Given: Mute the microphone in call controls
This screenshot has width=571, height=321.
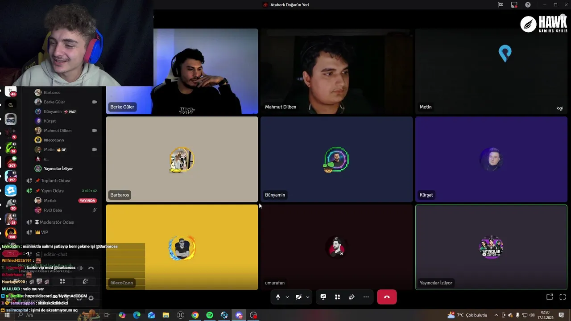Looking at the screenshot, I should [x=278, y=297].
